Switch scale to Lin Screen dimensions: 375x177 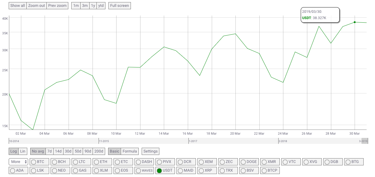tap(23, 151)
